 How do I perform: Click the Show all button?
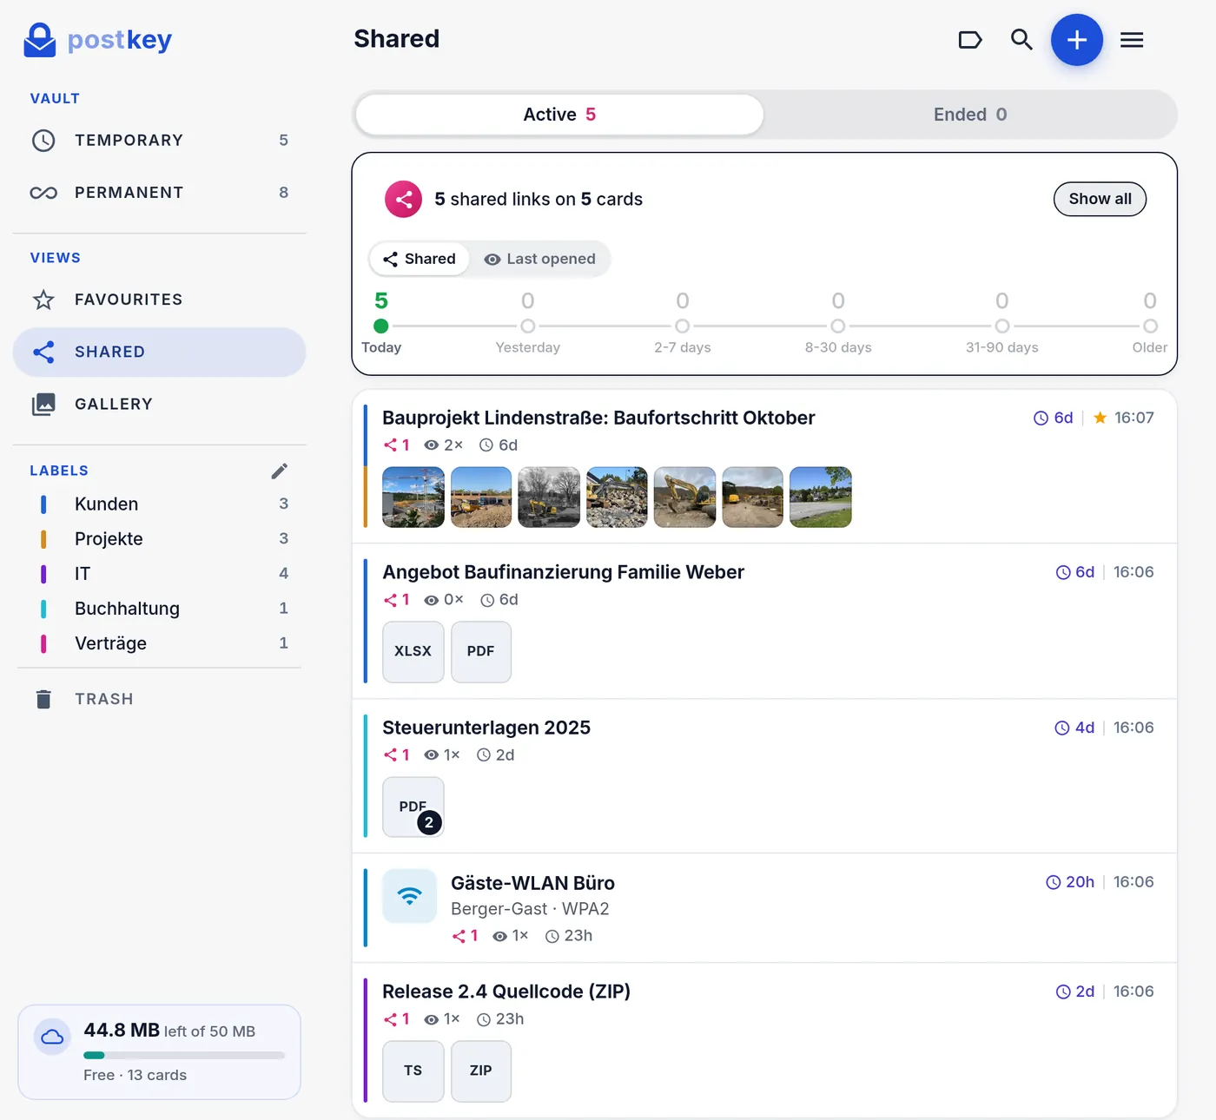point(1100,199)
